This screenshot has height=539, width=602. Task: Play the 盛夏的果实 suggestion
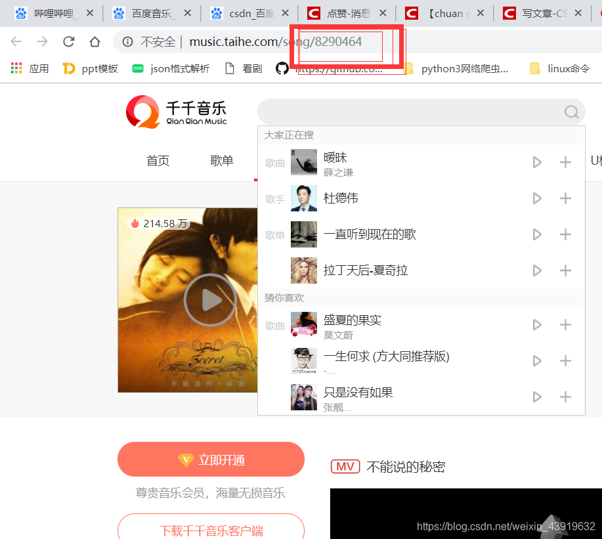[537, 325]
